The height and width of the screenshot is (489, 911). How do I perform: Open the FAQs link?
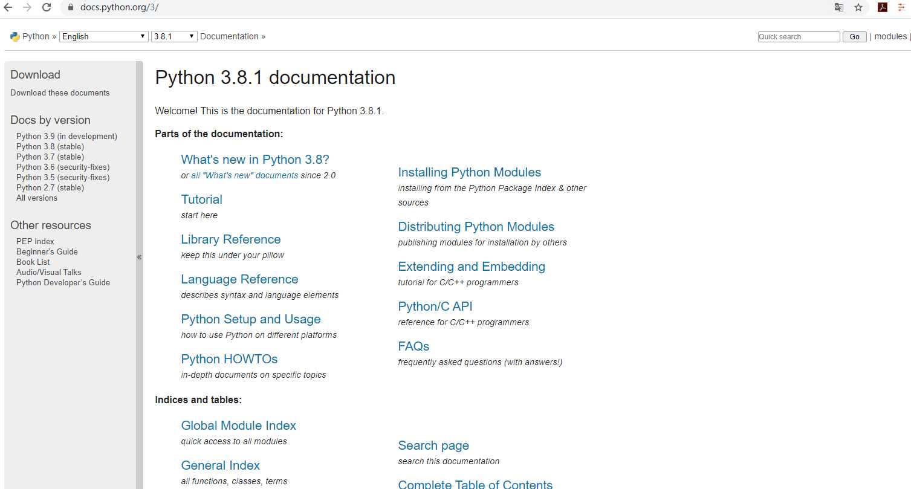[x=414, y=346]
